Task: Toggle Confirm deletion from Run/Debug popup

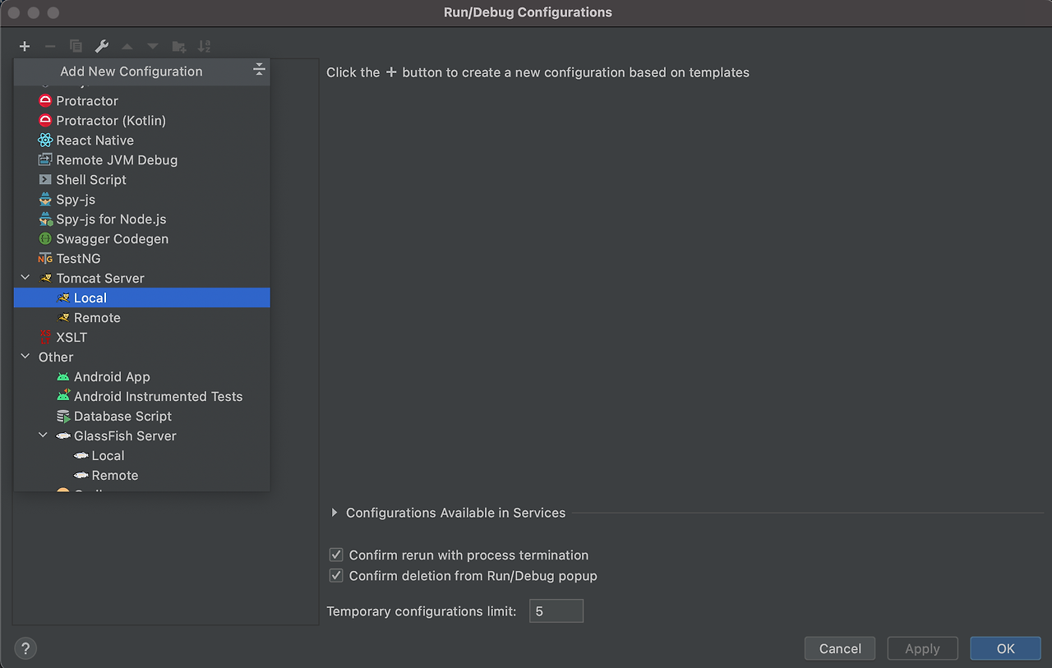Action: (x=336, y=576)
